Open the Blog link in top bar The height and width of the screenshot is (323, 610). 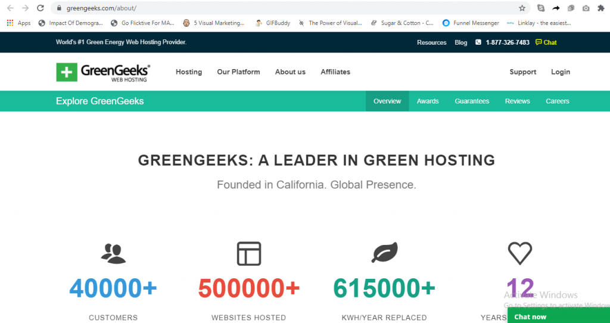(x=461, y=42)
